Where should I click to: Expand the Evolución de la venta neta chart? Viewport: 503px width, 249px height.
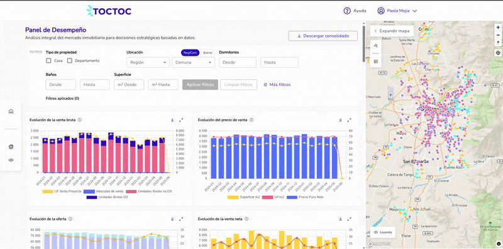pyautogui.click(x=350, y=219)
